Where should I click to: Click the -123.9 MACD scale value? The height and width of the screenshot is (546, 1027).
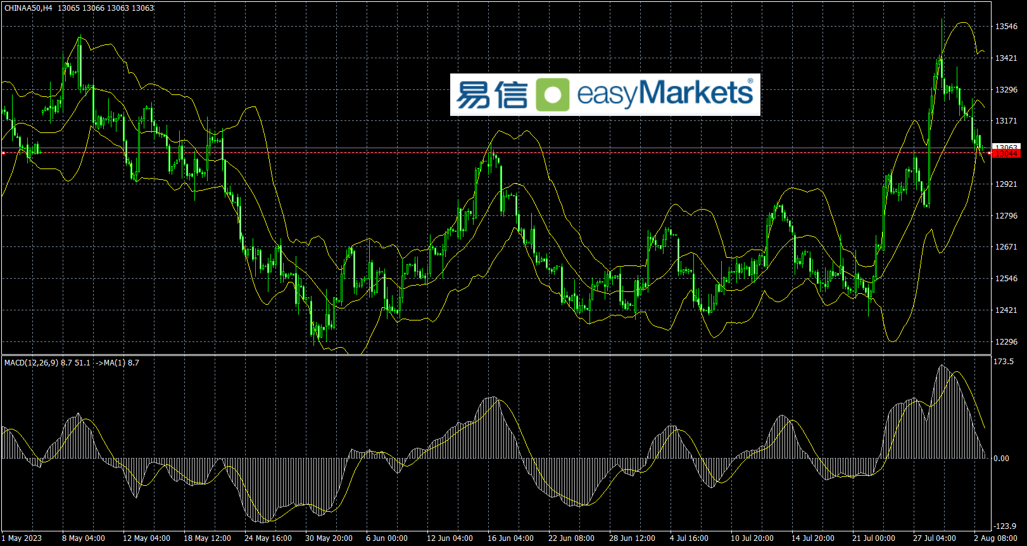point(1005,526)
